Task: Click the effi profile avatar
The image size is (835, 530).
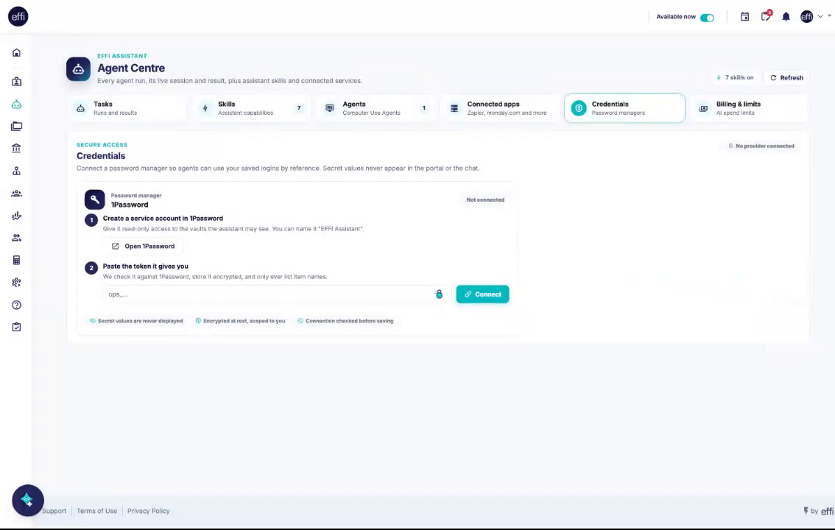Action: pyautogui.click(x=807, y=16)
